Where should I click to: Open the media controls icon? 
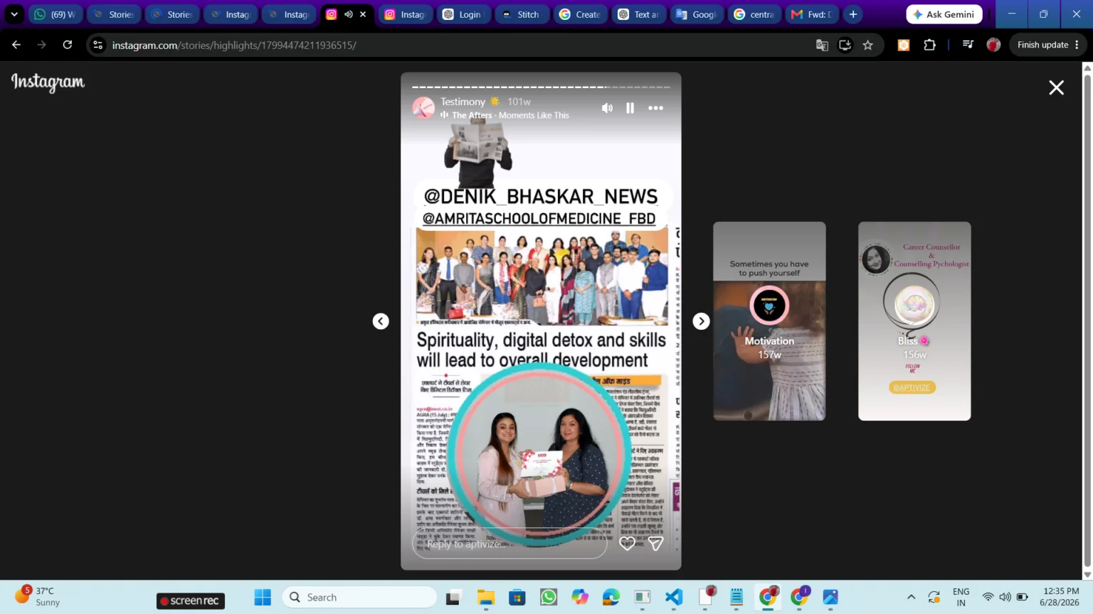click(968, 45)
